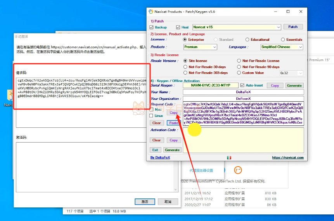Image resolution: width=334 pixels, height=221 pixels.
Task: Click Copy next to the Serial Keygen field
Action: coord(275,85)
